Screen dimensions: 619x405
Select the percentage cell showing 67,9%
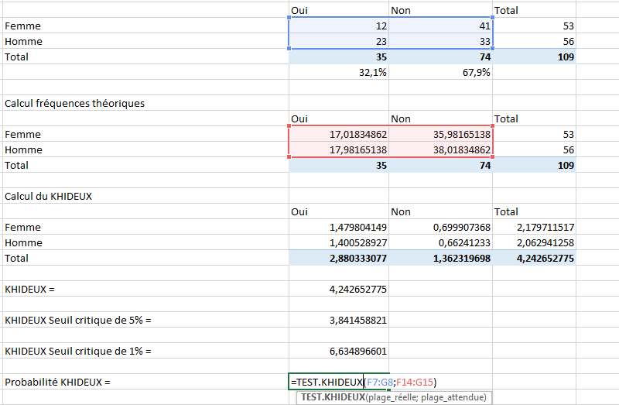(x=440, y=72)
